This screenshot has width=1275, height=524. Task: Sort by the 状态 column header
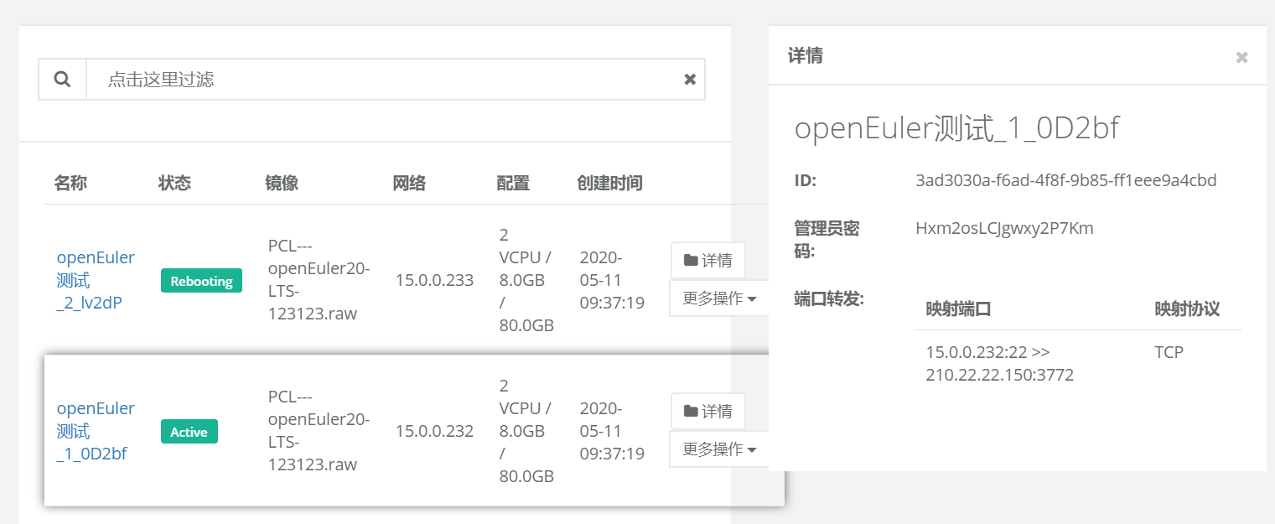[174, 183]
